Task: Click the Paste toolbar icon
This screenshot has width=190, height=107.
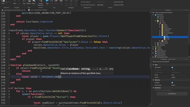Action: click(3, 1)
